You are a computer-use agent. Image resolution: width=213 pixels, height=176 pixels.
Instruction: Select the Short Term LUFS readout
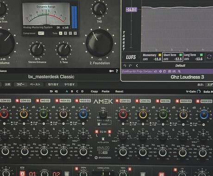coord(173,57)
